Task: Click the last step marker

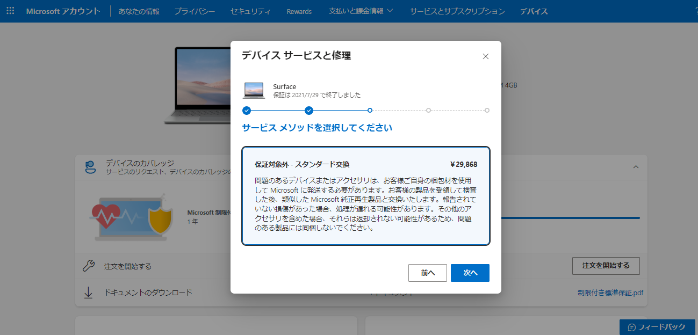Action: click(487, 111)
